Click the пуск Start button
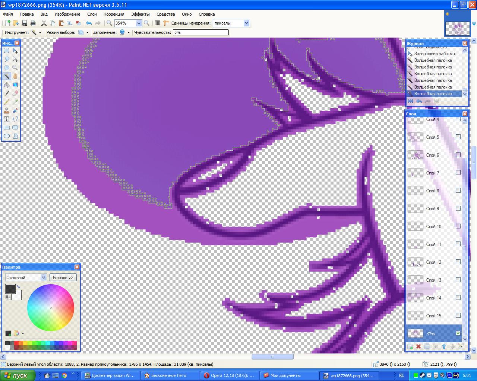The image size is (477, 381). 18,375
